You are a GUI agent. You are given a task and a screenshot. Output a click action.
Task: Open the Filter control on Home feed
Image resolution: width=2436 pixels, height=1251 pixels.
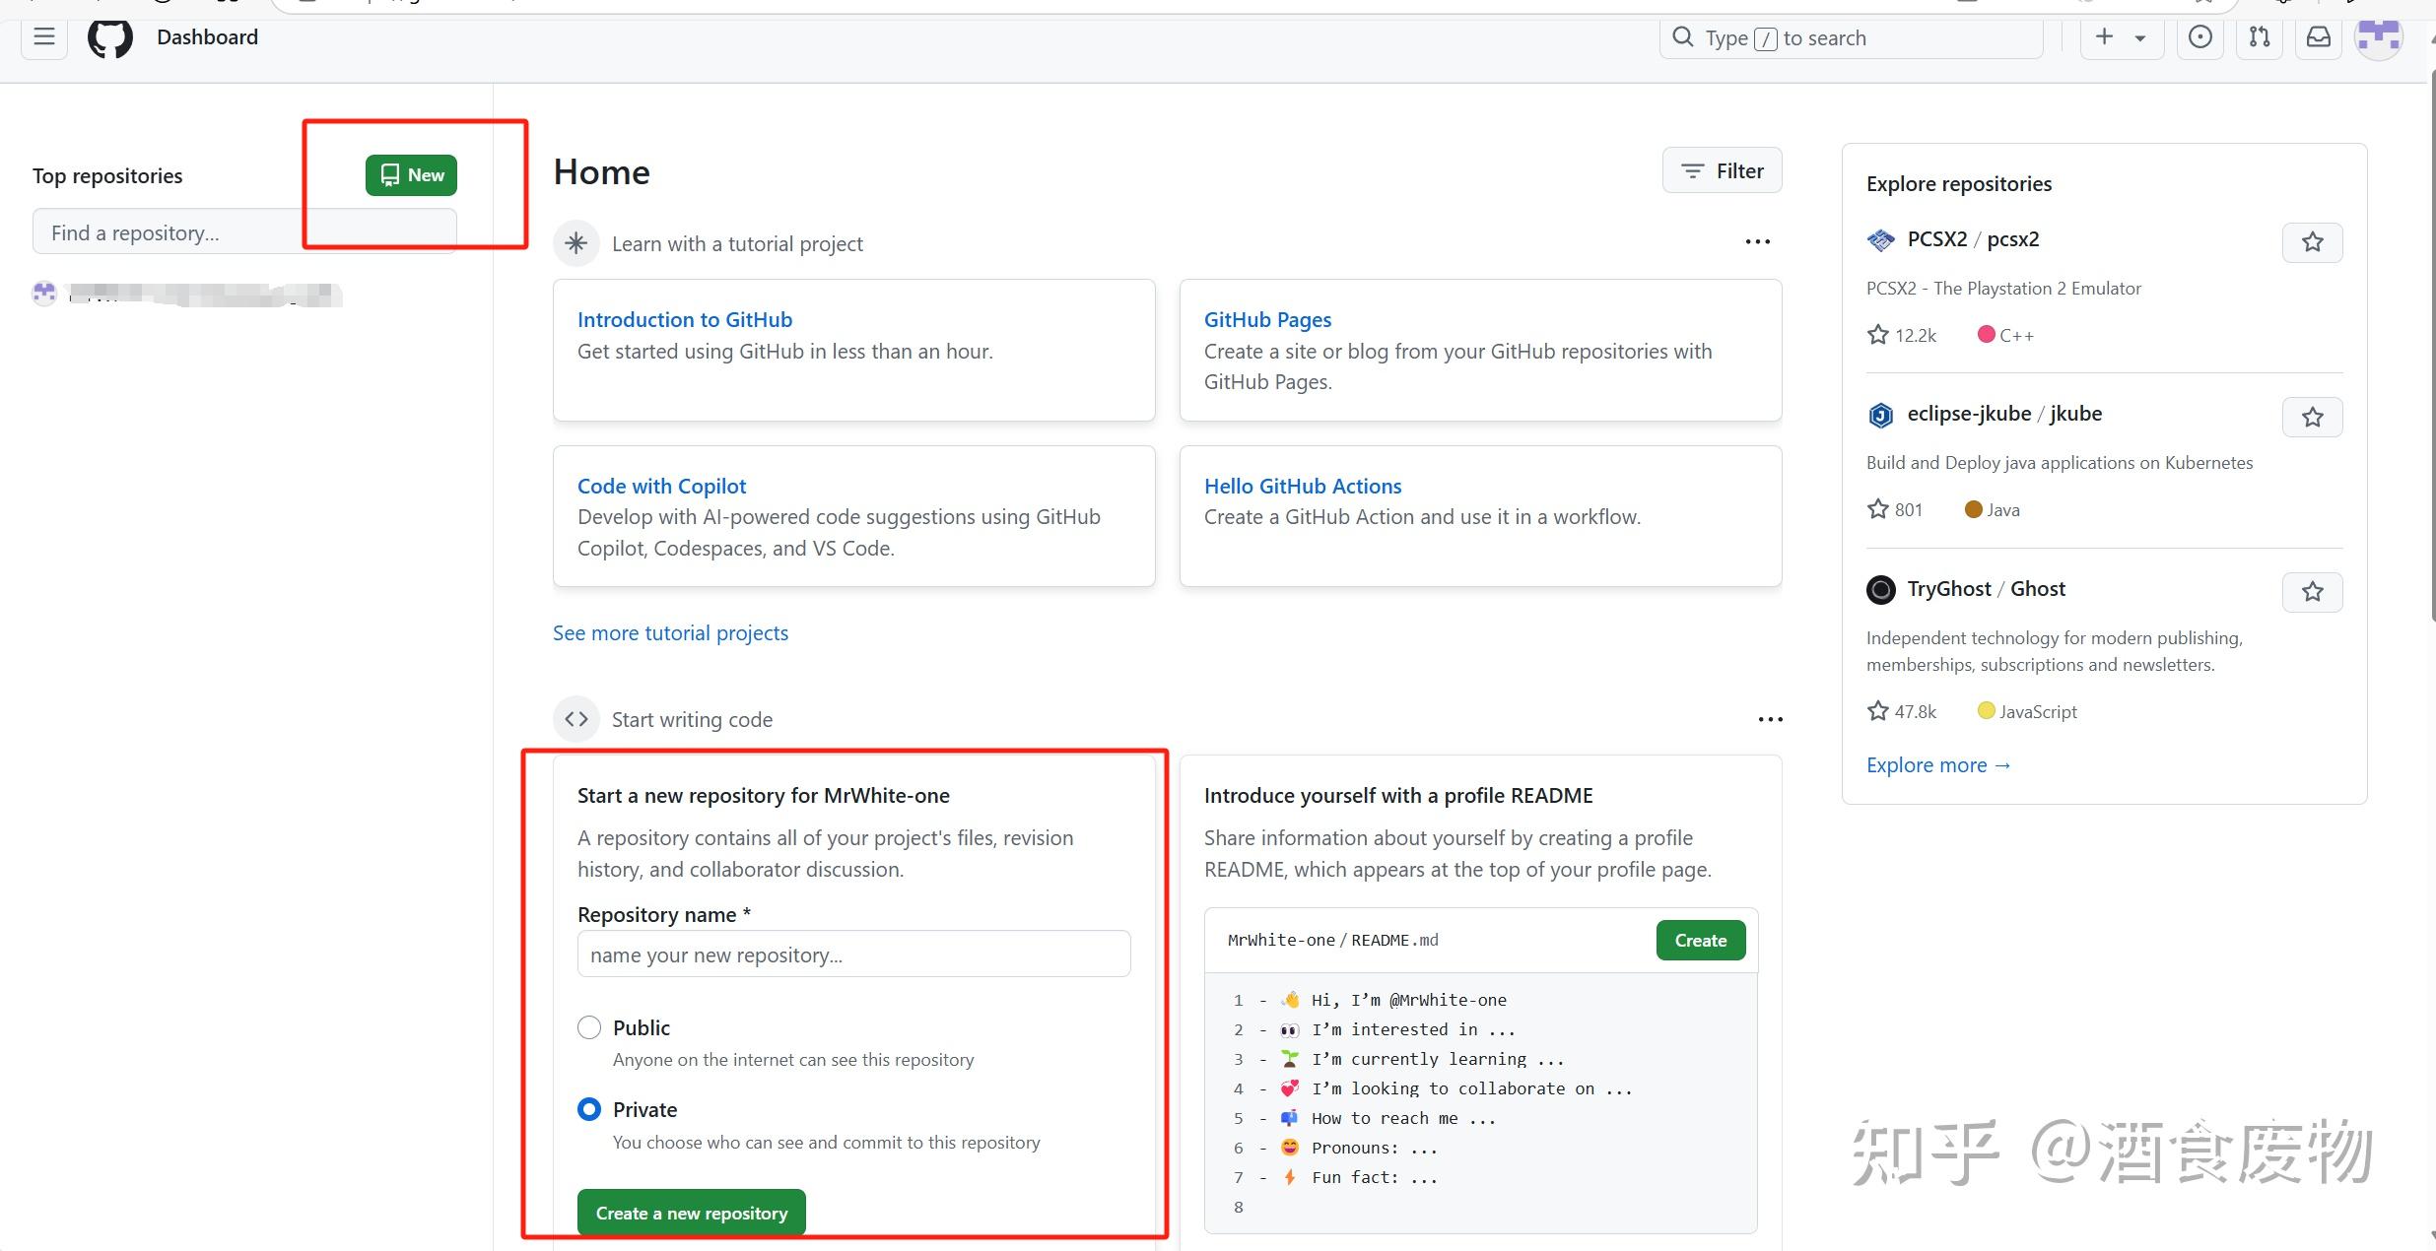click(1721, 169)
